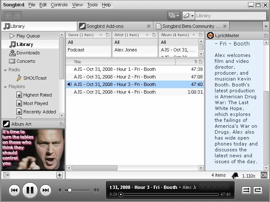Open the View menu
This screenshot has height=202, width=270.
point(77,5)
